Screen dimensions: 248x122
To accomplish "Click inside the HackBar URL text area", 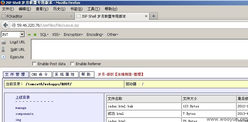I will (140, 49).
